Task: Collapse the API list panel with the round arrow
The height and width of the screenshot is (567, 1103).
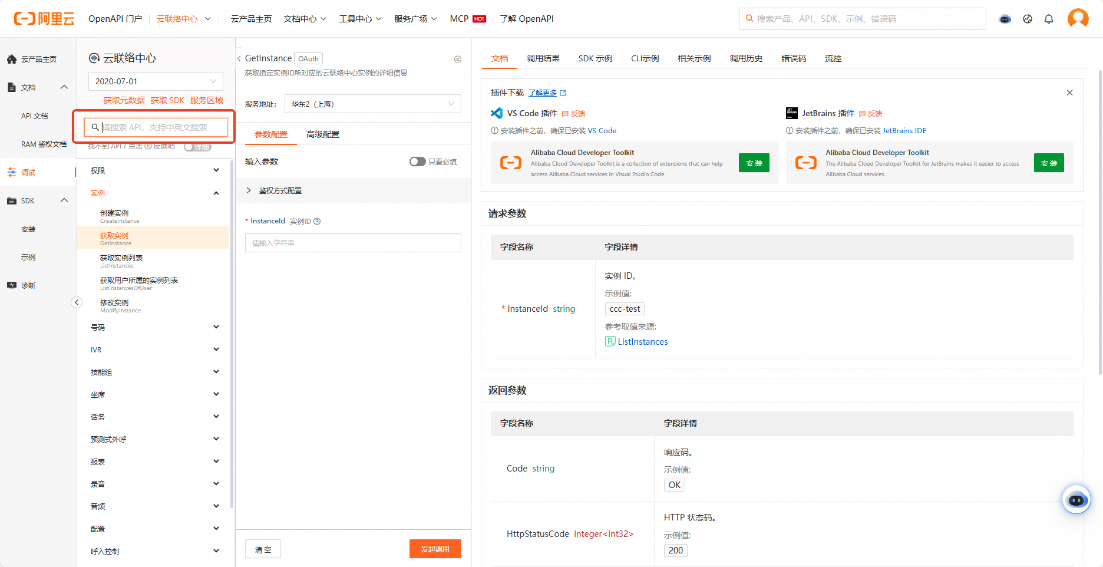Action: point(77,302)
